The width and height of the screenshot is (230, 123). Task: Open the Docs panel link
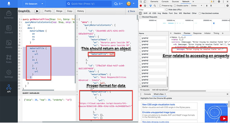(x=131, y=11)
